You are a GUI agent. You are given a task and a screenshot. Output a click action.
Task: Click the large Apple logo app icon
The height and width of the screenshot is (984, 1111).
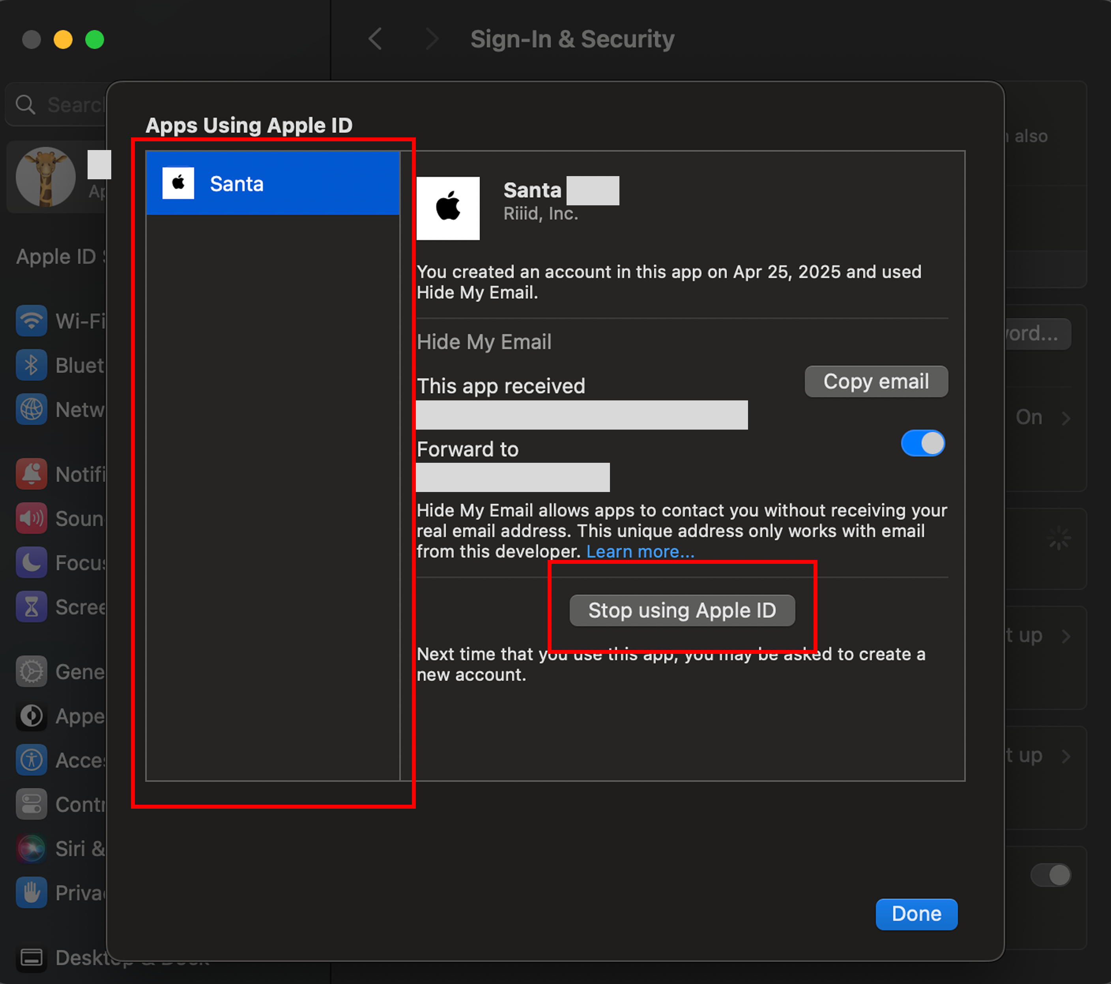pos(448,208)
